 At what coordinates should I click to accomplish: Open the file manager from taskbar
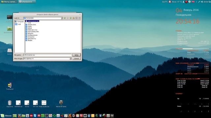pyautogui.click(x=23, y=116)
